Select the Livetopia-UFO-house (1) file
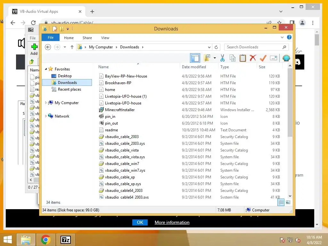The height and width of the screenshot is (246, 328). pos(126,96)
